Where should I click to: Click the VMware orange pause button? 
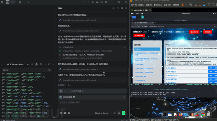point(183,5)
